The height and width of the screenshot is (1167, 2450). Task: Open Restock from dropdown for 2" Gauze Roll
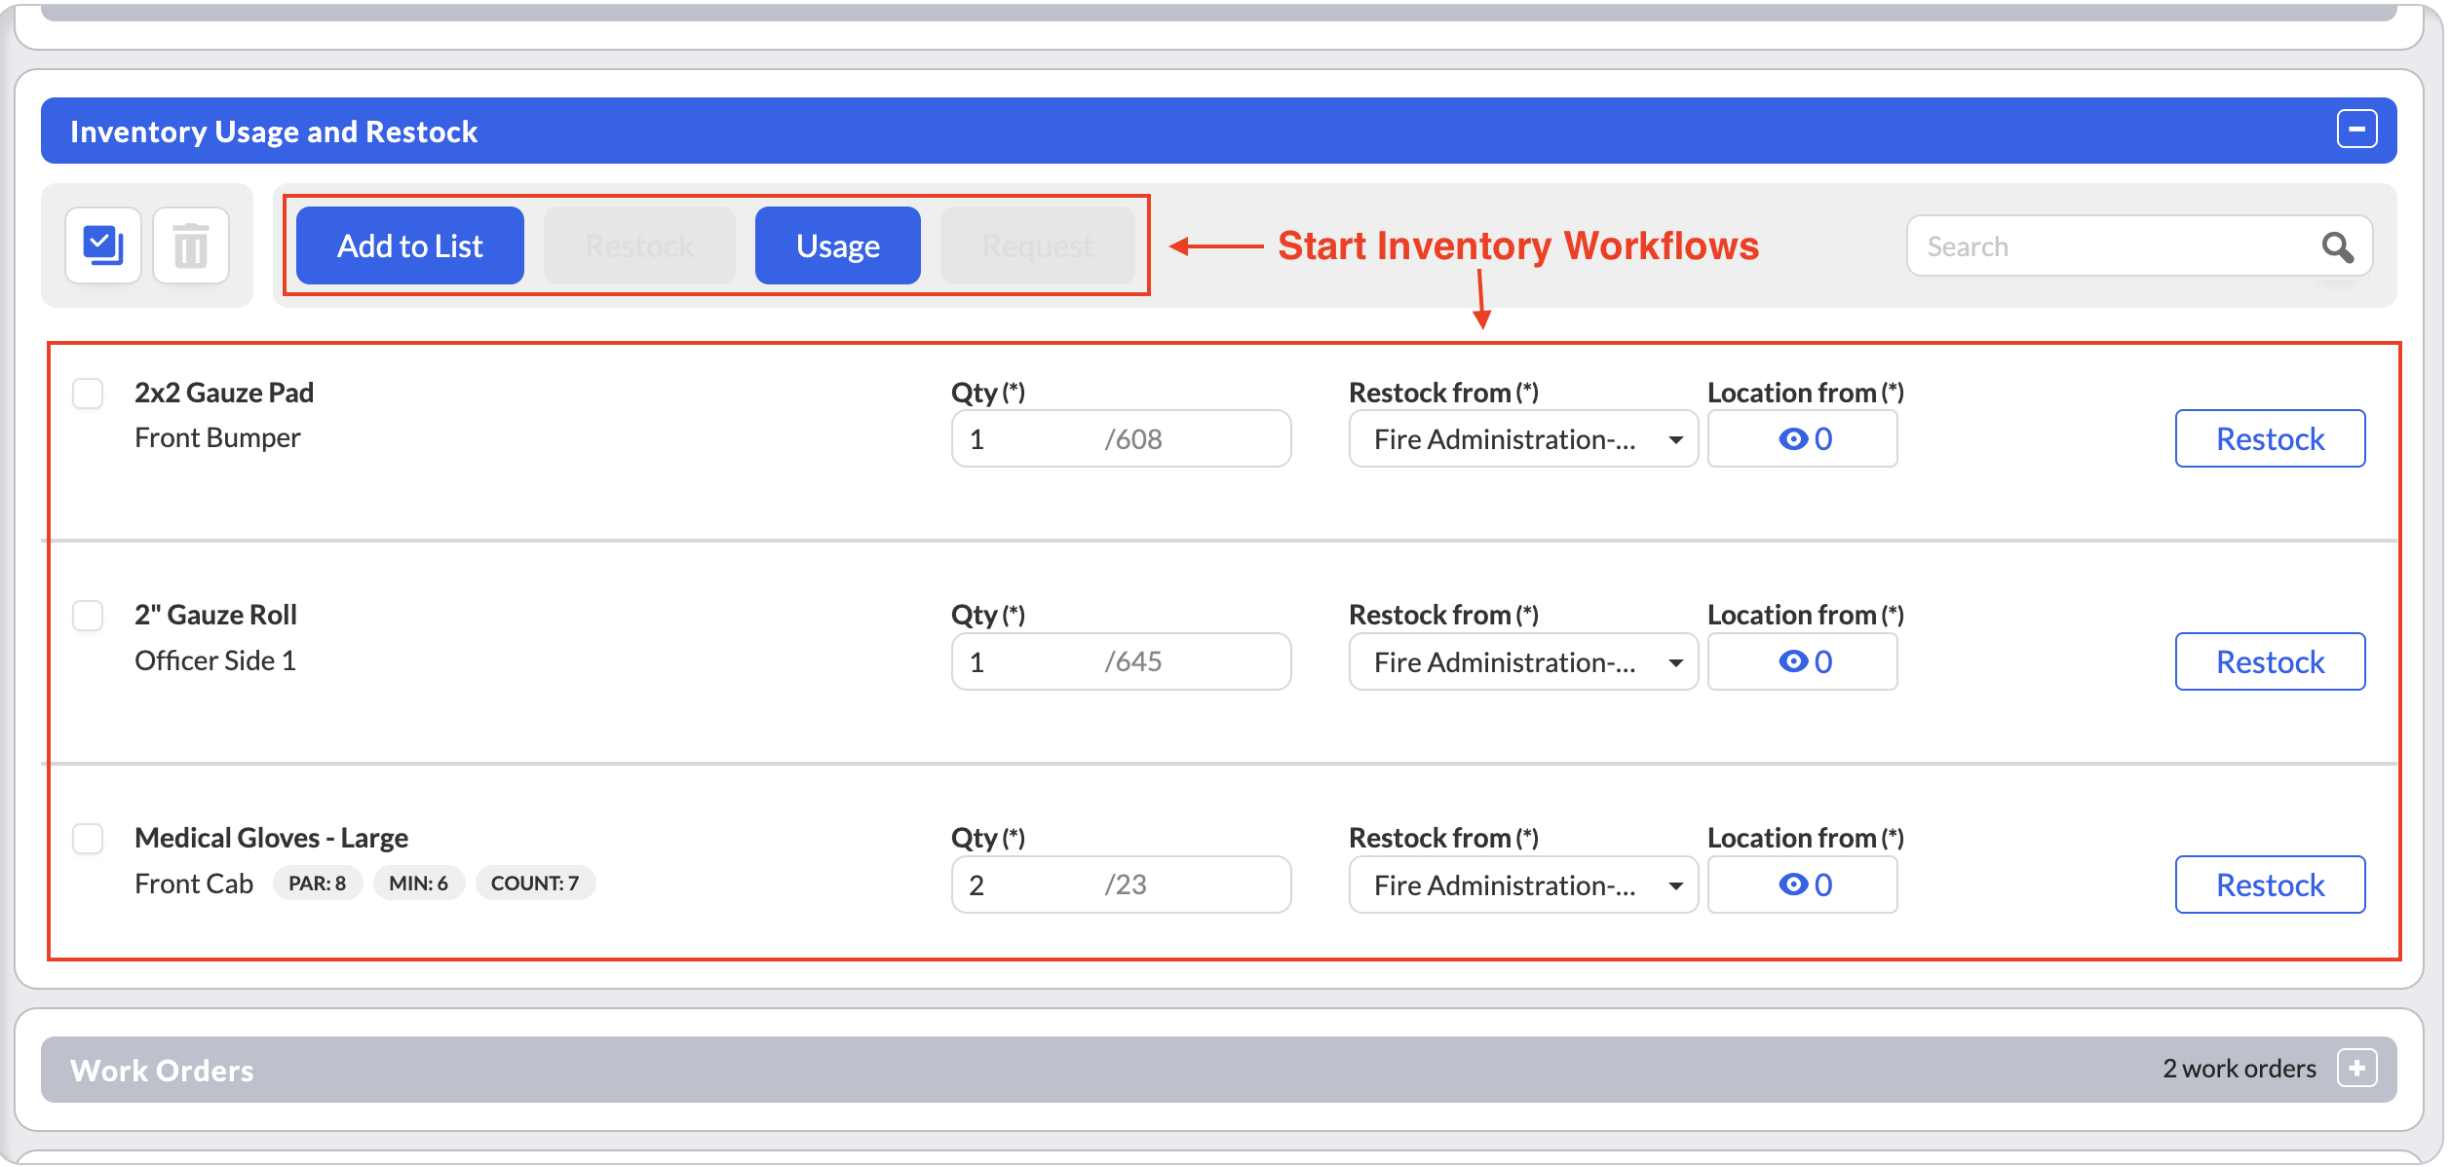point(1523,662)
